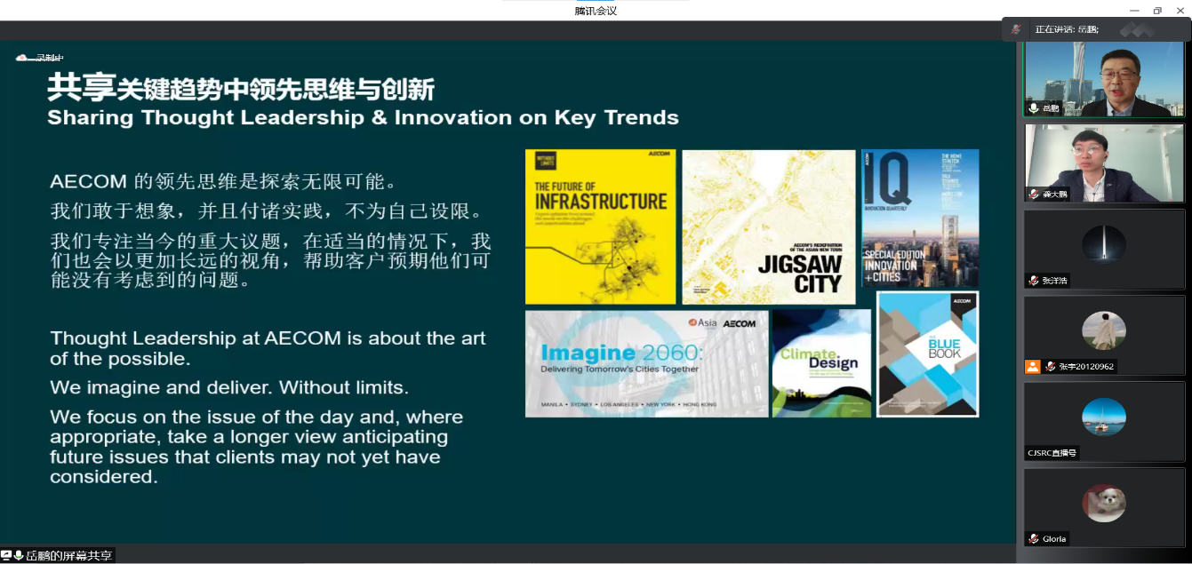Viewport: 1192px width, 564px height.
Task: Click muted mic icon beside Gloria
Action: (x=1033, y=538)
